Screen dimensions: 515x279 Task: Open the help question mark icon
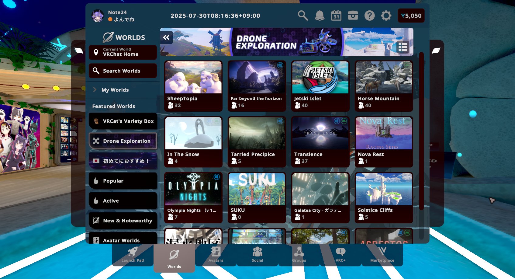pyautogui.click(x=370, y=16)
